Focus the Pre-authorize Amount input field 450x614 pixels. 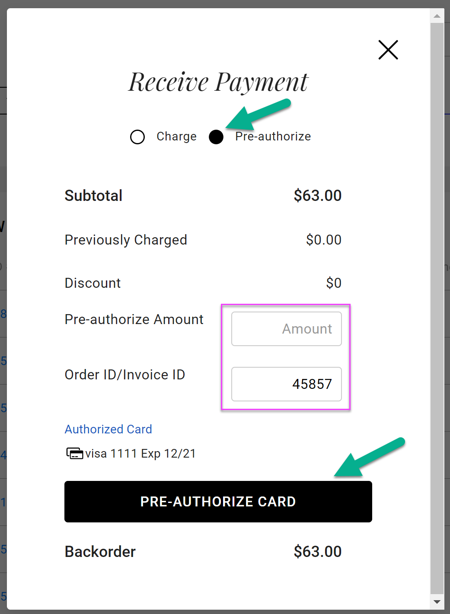tap(286, 329)
